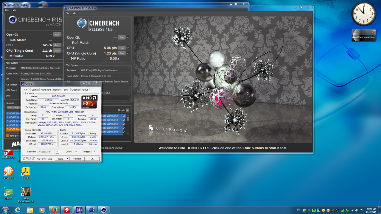Click the orange Your Score legend swatch
This screenshot has width=381, height=214.
click(8, 136)
